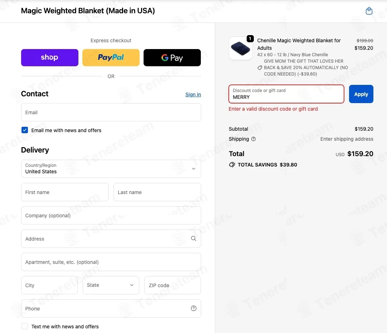This screenshot has height=333, width=387.
Task: Choose the Google Pay express checkout
Action: click(x=172, y=58)
